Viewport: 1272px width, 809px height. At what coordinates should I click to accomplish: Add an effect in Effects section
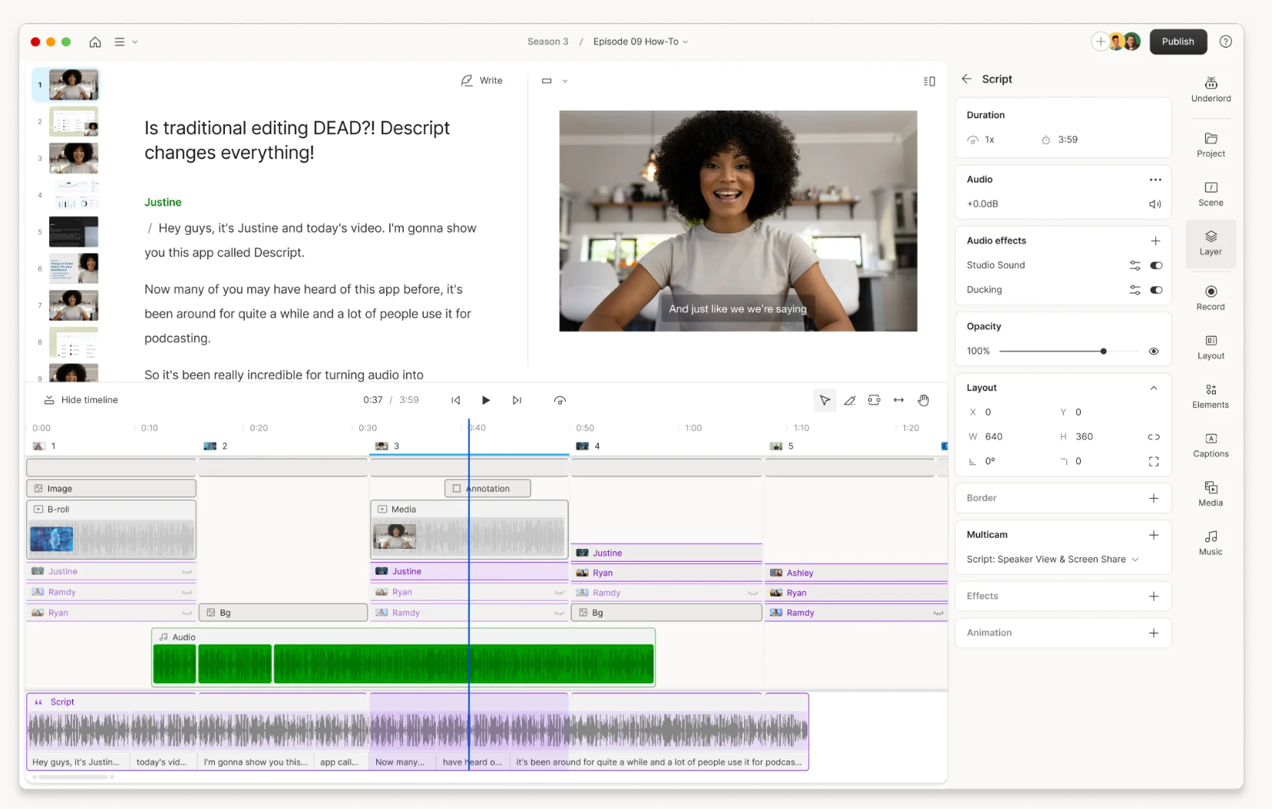[x=1154, y=596]
